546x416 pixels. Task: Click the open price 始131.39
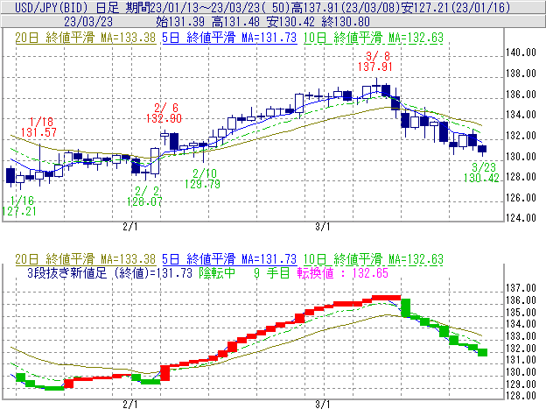[181, 22]
